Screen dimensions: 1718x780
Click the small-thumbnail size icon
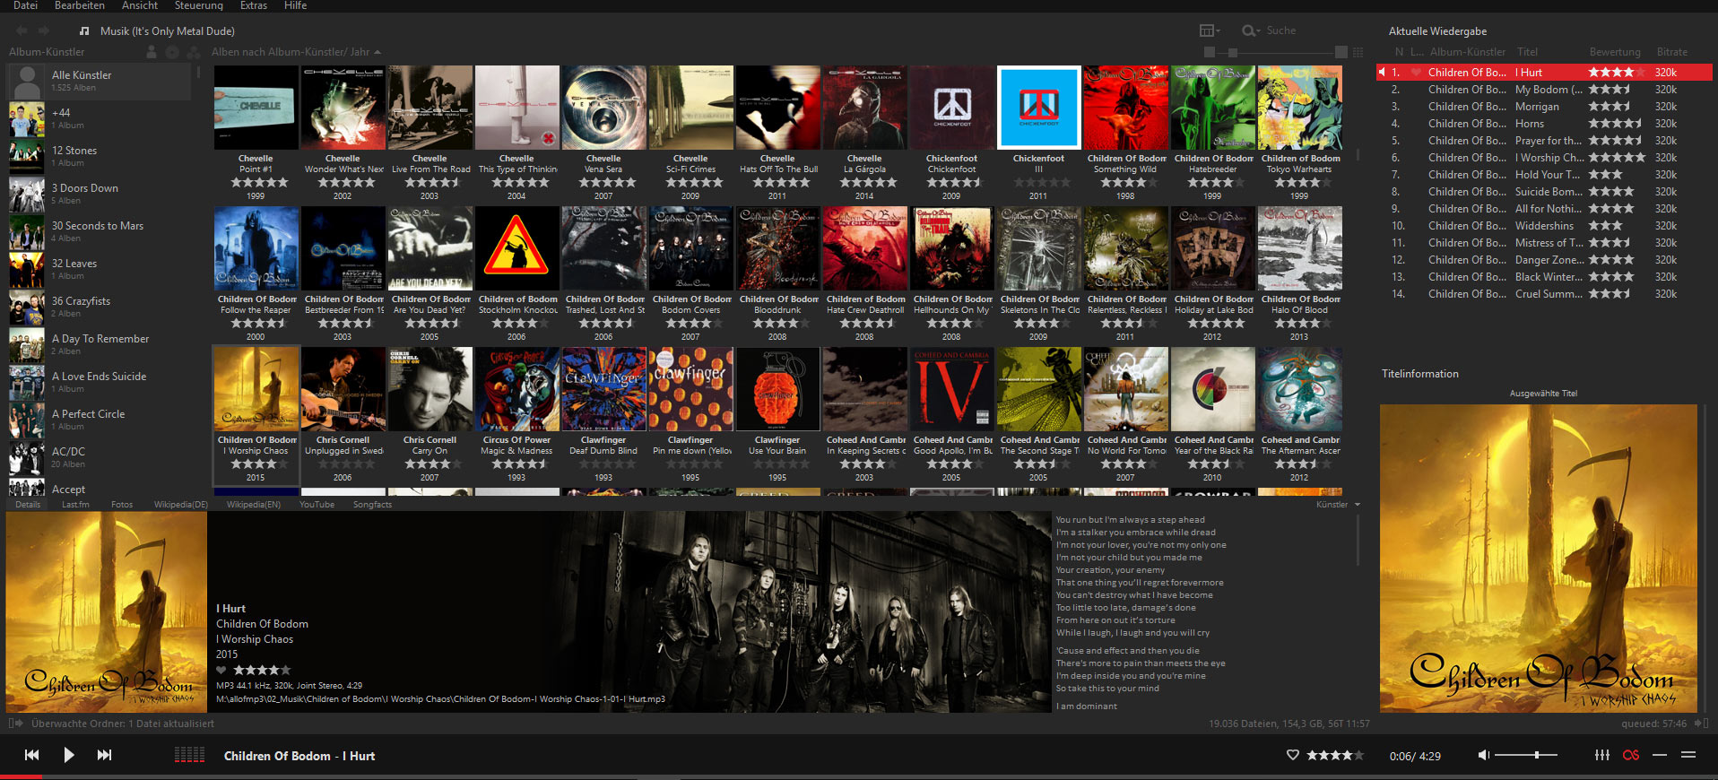[x=1210, y=52]
